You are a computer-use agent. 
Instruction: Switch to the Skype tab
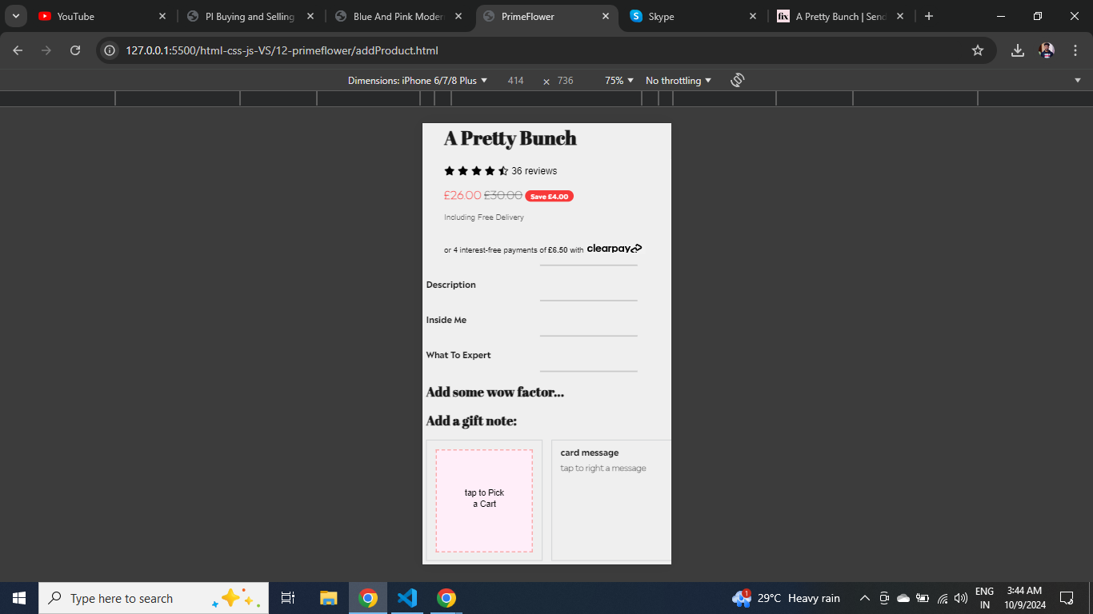[693, 16]
